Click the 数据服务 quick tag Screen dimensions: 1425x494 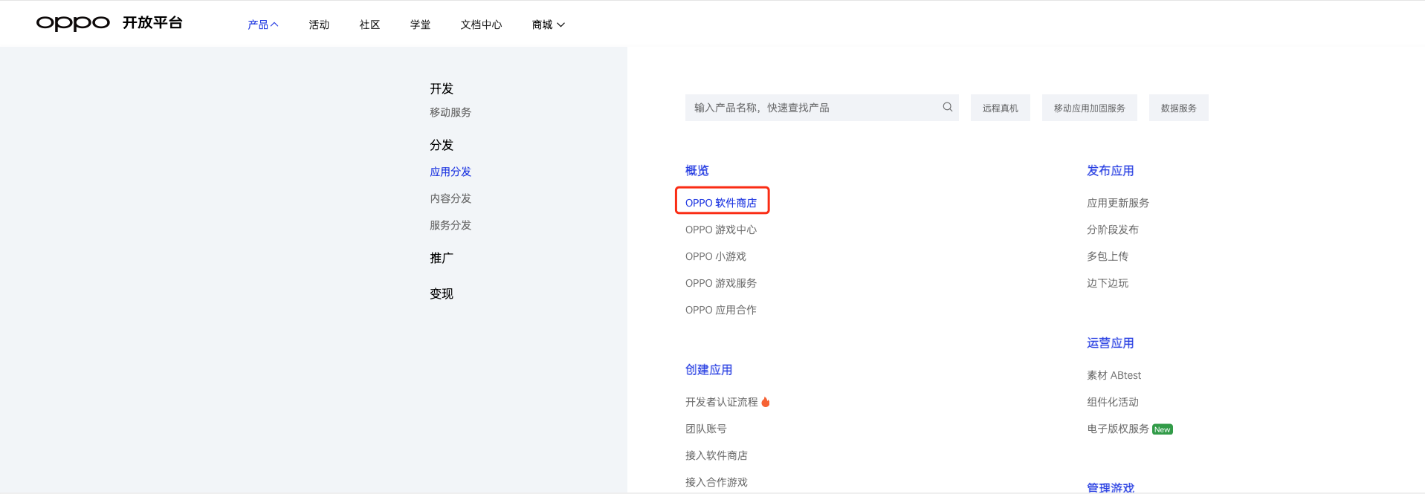pos(1179,108)
